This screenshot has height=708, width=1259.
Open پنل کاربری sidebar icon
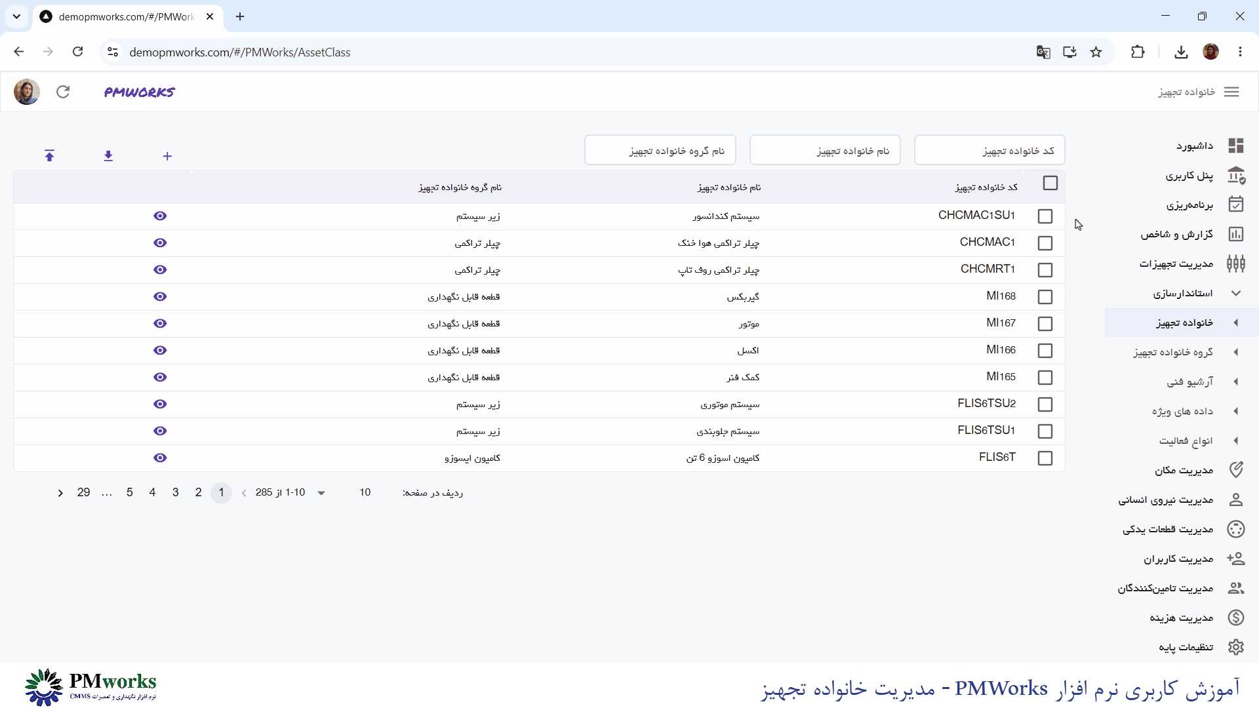[1236, 175]
